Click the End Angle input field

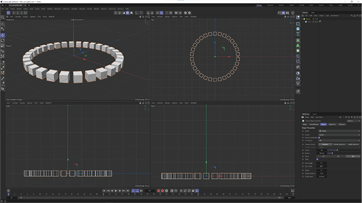(x=321, y=166)
